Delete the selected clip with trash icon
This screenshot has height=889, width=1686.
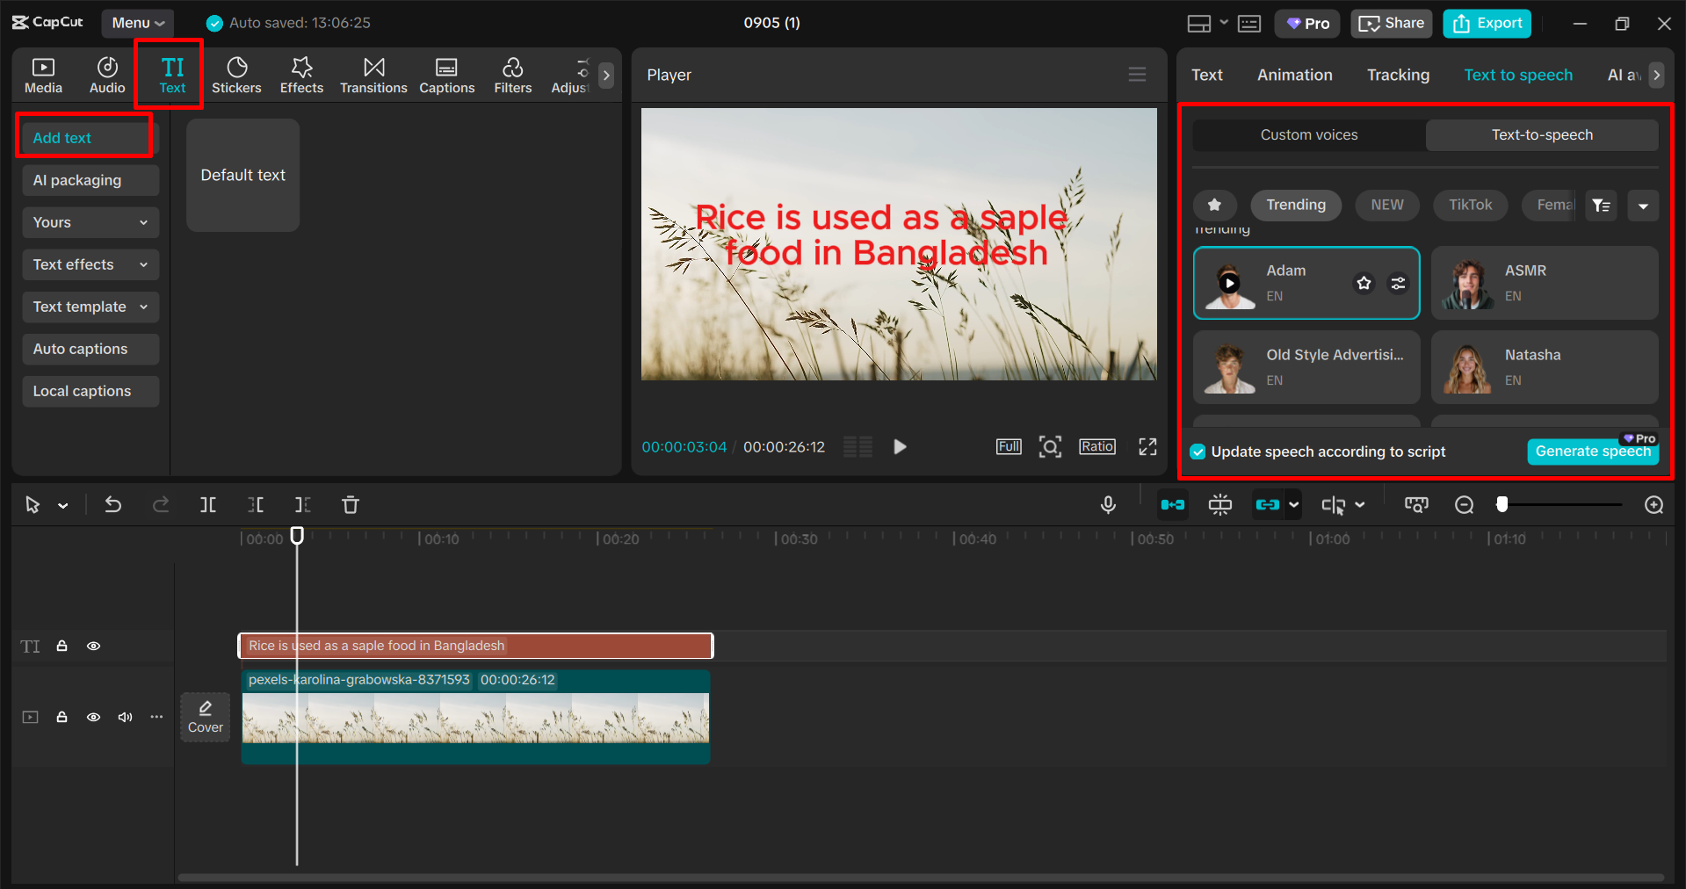pyautogui.click(x=351, y=505)
